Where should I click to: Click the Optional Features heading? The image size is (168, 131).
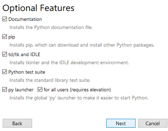coord(38,8)
